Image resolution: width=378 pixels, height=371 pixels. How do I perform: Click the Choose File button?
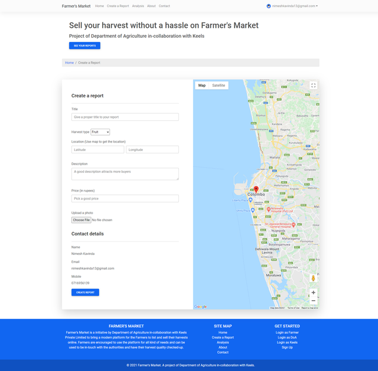(x=82, y=220)
